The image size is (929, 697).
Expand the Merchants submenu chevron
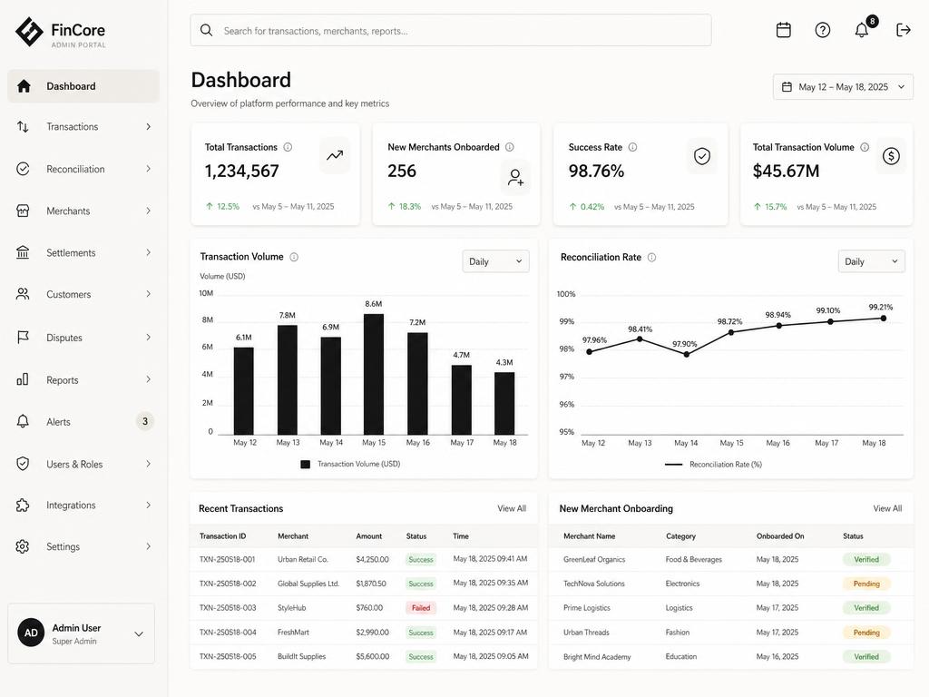(148, 211)
